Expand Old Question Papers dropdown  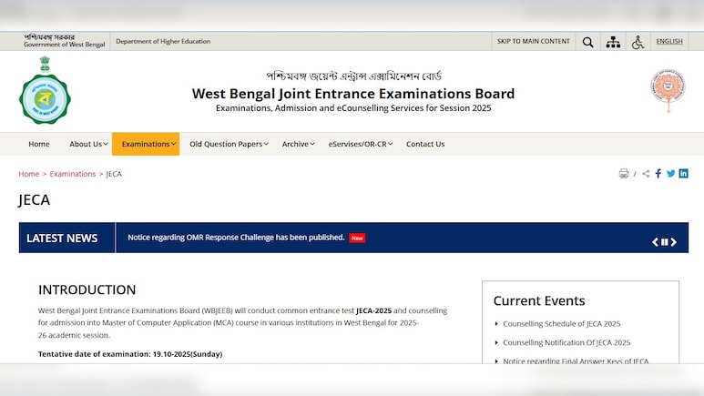tap(229, 144)
